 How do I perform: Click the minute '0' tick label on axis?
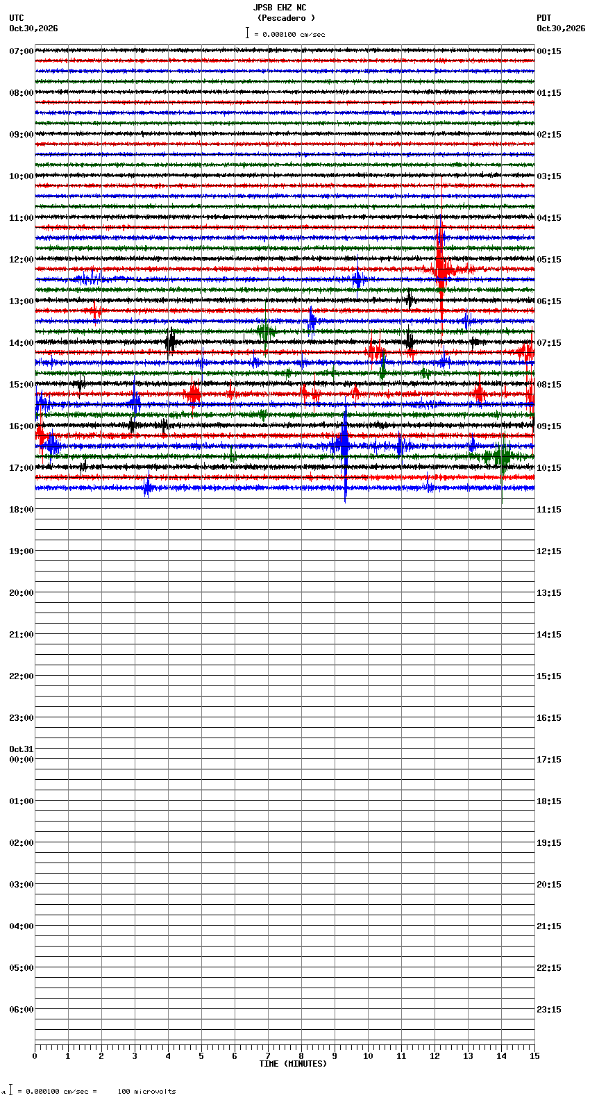35,1056
